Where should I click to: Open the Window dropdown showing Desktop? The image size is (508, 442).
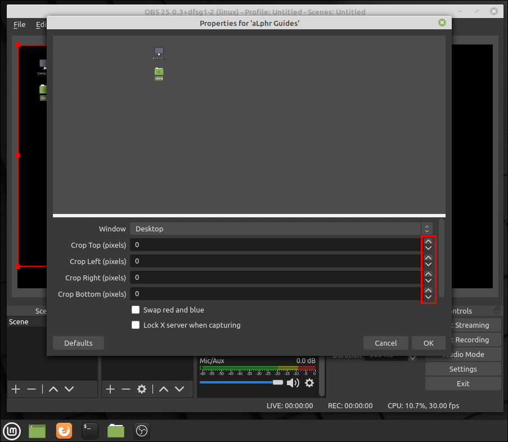281,229
